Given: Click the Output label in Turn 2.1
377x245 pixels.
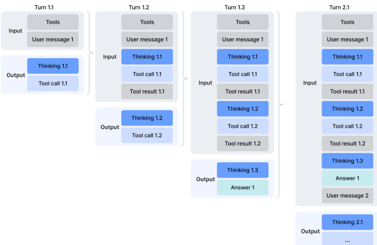Looking at the screenshot, I should [310, 231].
